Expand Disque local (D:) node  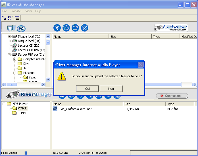tap(9, 41)
